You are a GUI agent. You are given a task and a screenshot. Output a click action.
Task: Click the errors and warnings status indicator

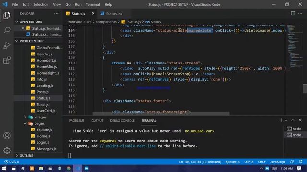[12, 161]
